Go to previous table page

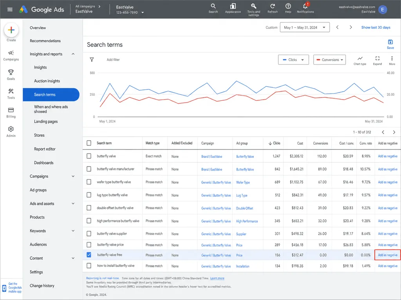click(383, 132)
